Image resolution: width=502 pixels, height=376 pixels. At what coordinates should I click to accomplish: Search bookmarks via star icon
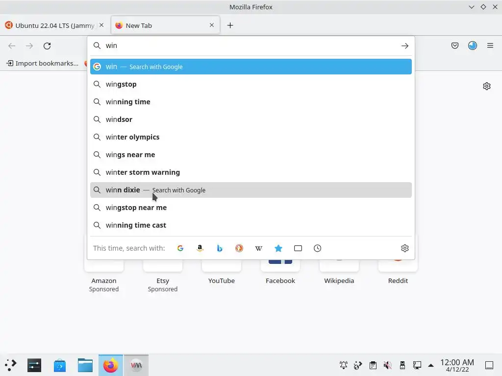(x=278, y=248)
